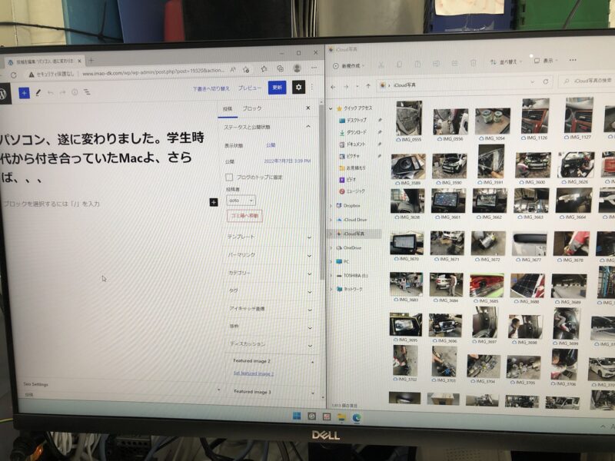Select デスクトップ in Quick Access

(x=356, y=120)
